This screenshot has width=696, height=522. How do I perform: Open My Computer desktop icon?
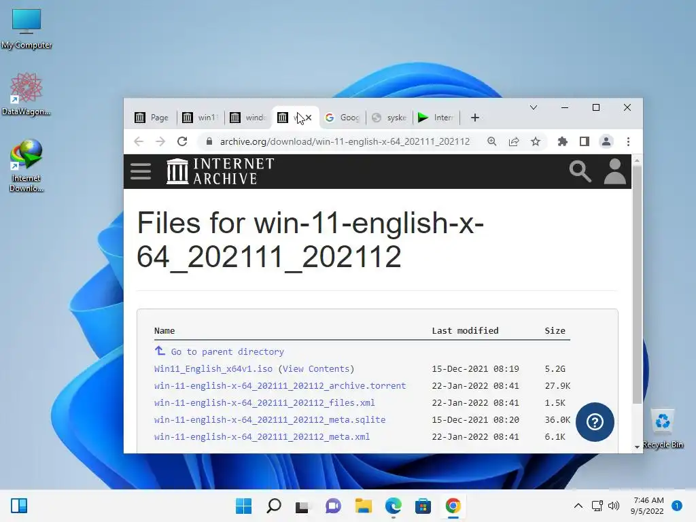pyautogui.click(x=27, y=29)
